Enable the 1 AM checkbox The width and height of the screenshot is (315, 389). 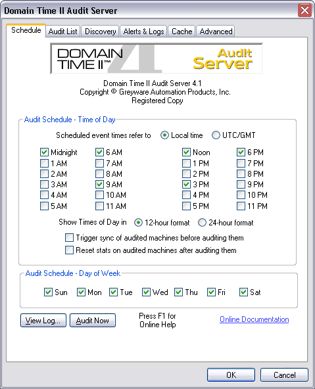44,163
